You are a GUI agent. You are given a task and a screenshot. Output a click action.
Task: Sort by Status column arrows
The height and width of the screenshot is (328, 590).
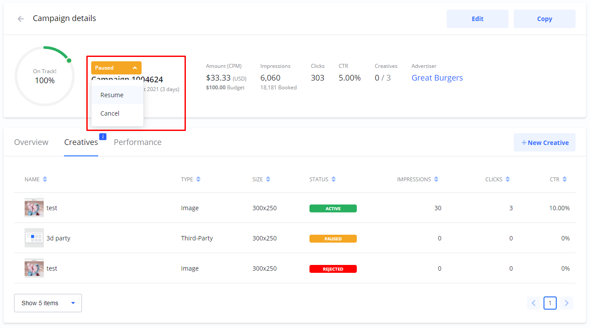point(334,180)
